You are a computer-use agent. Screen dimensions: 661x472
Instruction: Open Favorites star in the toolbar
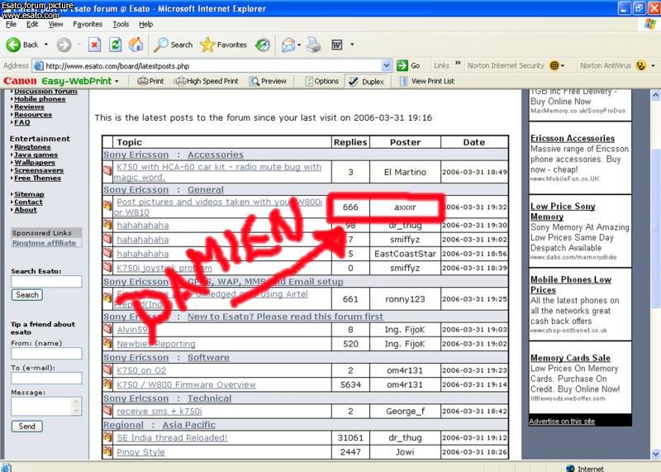(x=207, y=45)
